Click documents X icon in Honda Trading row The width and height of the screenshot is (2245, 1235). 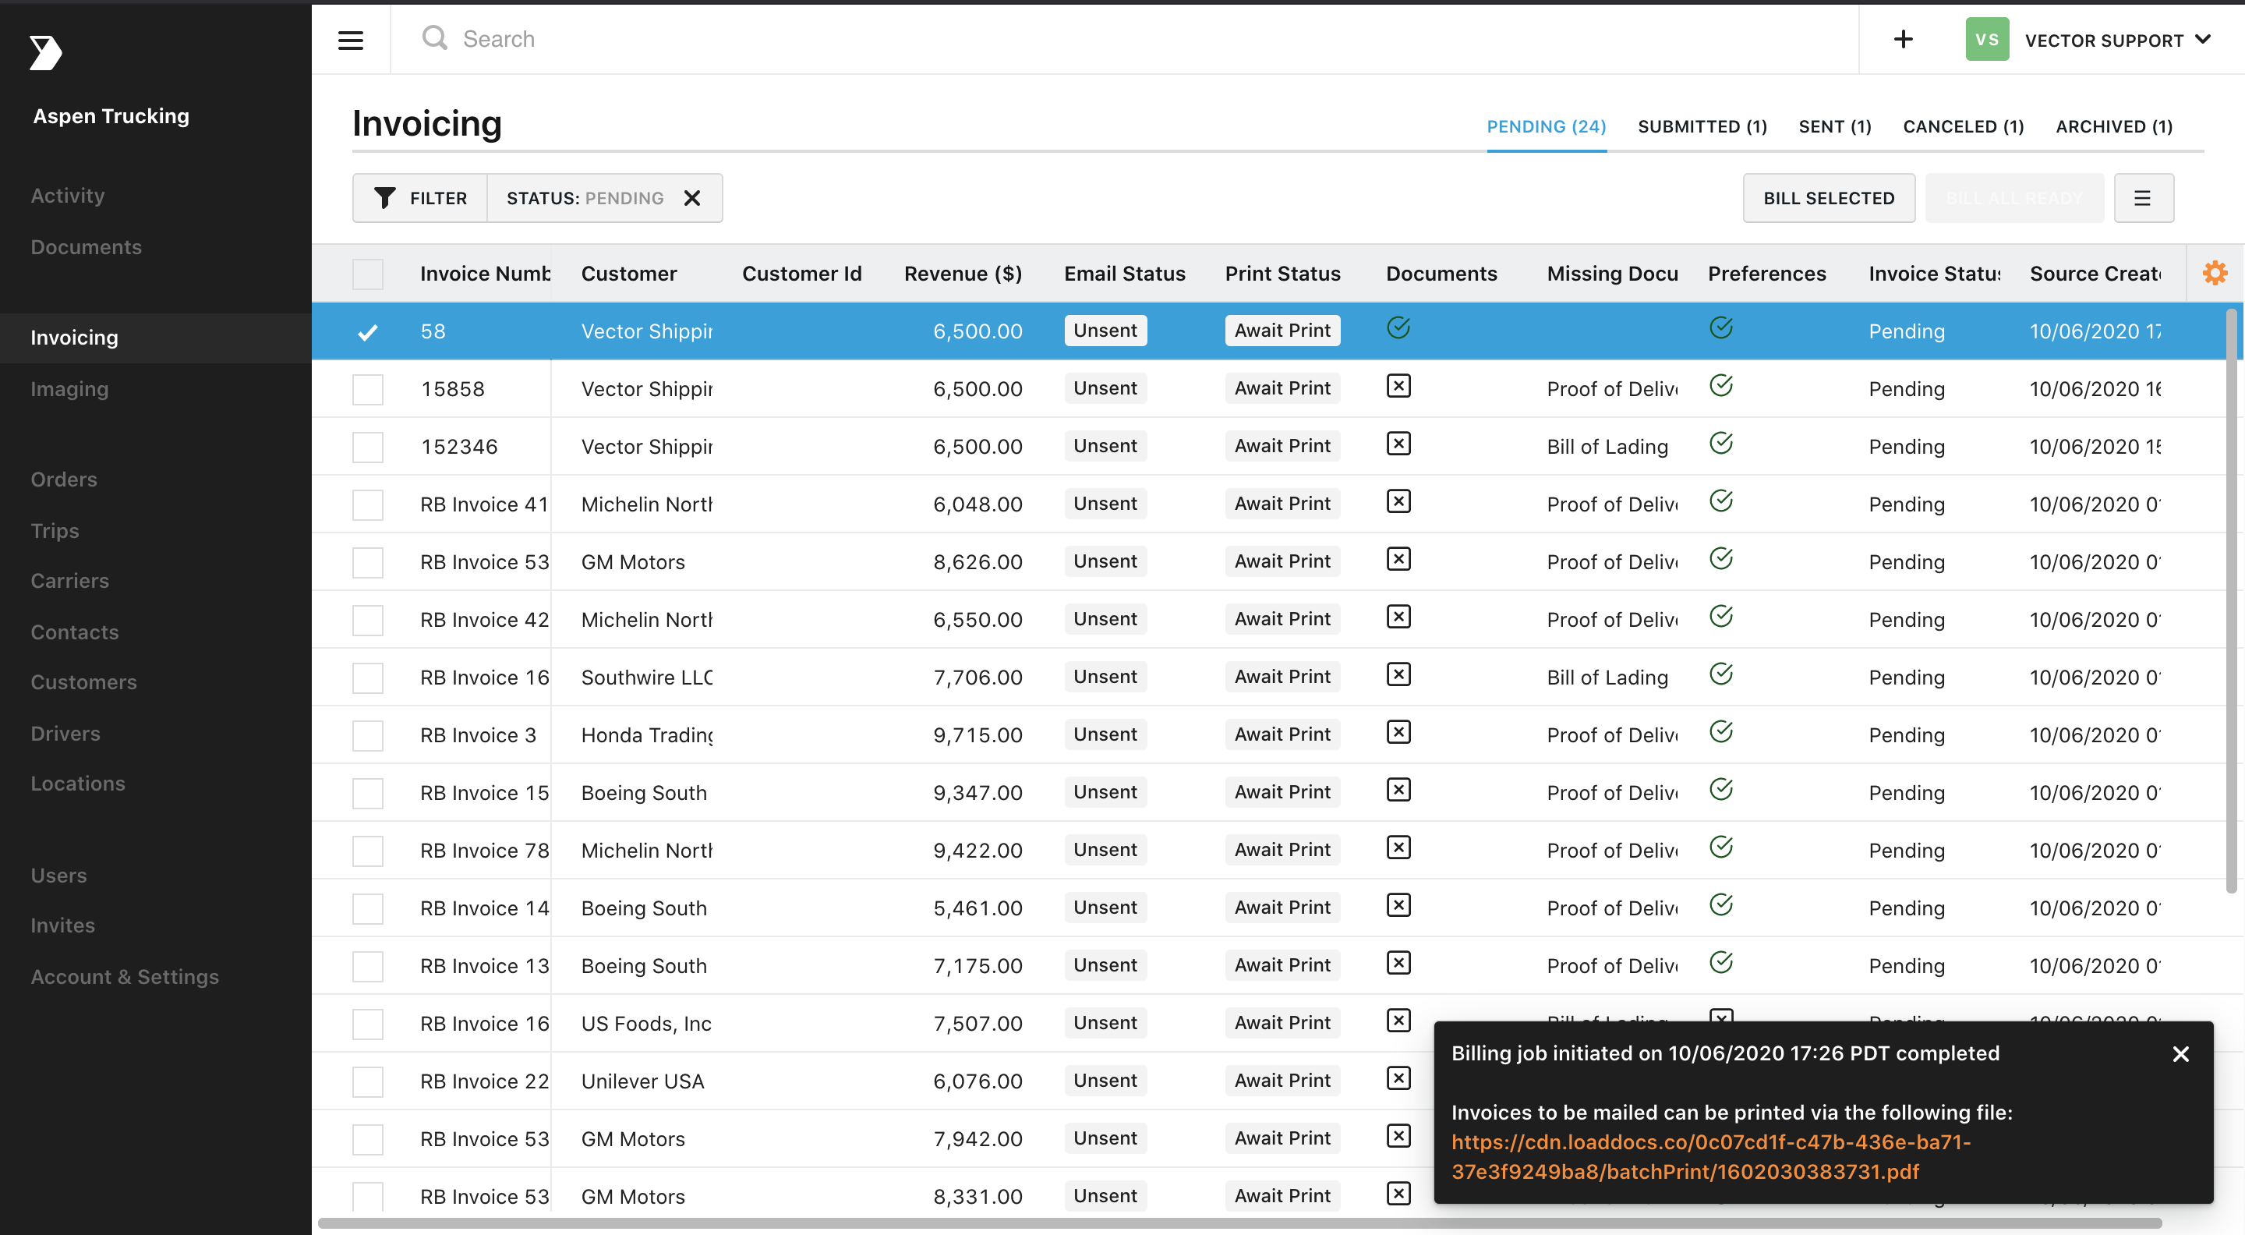pyautogui.click(x=1398, y=732)
